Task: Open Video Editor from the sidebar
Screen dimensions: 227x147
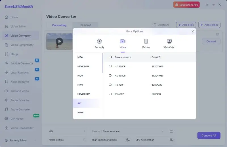Action: point(15,26)
